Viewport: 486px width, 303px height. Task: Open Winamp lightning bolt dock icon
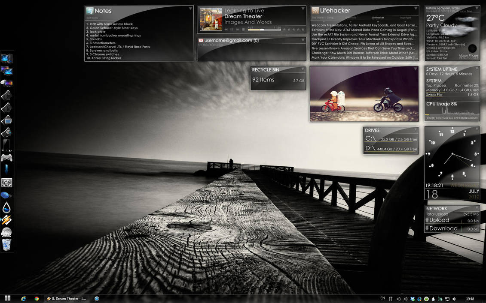point(6,220)
